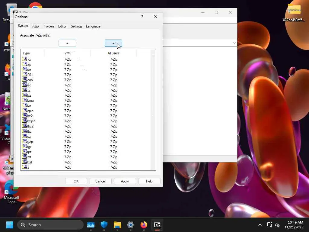
Task: Open the zip archive on desktop
Action: tap(294, 13)
